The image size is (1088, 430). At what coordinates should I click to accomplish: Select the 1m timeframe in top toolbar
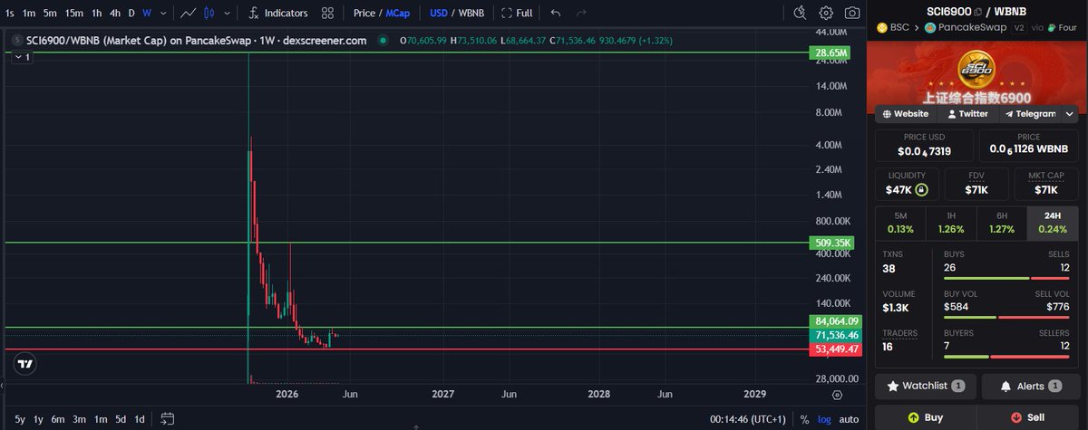pos(29,13)
